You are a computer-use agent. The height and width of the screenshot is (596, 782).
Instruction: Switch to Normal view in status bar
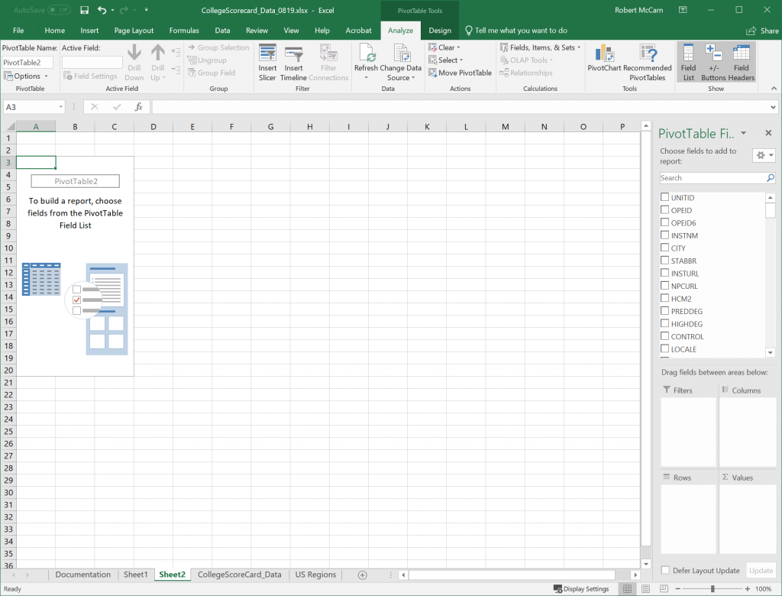click(628, 589)
